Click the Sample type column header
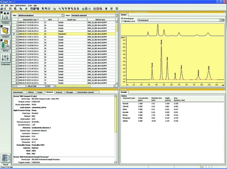Image resolution: width=227 pixels, height=169 pixels. [73, 20]
